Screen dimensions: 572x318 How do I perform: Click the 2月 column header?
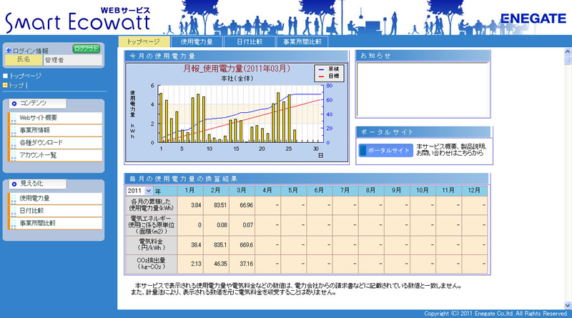(216, 191)
